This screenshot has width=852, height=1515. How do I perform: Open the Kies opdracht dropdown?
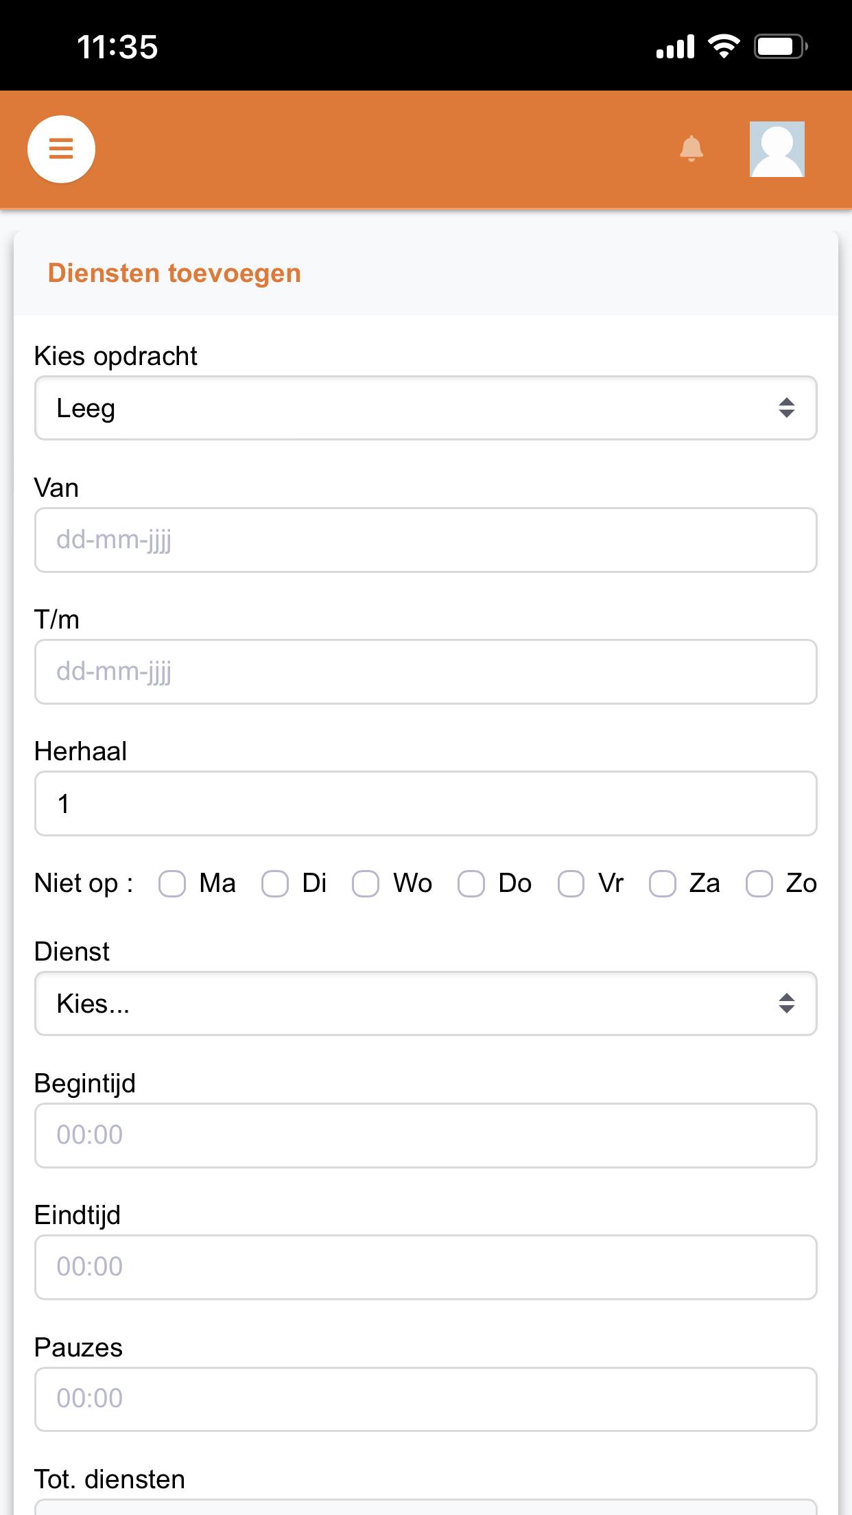426,408
